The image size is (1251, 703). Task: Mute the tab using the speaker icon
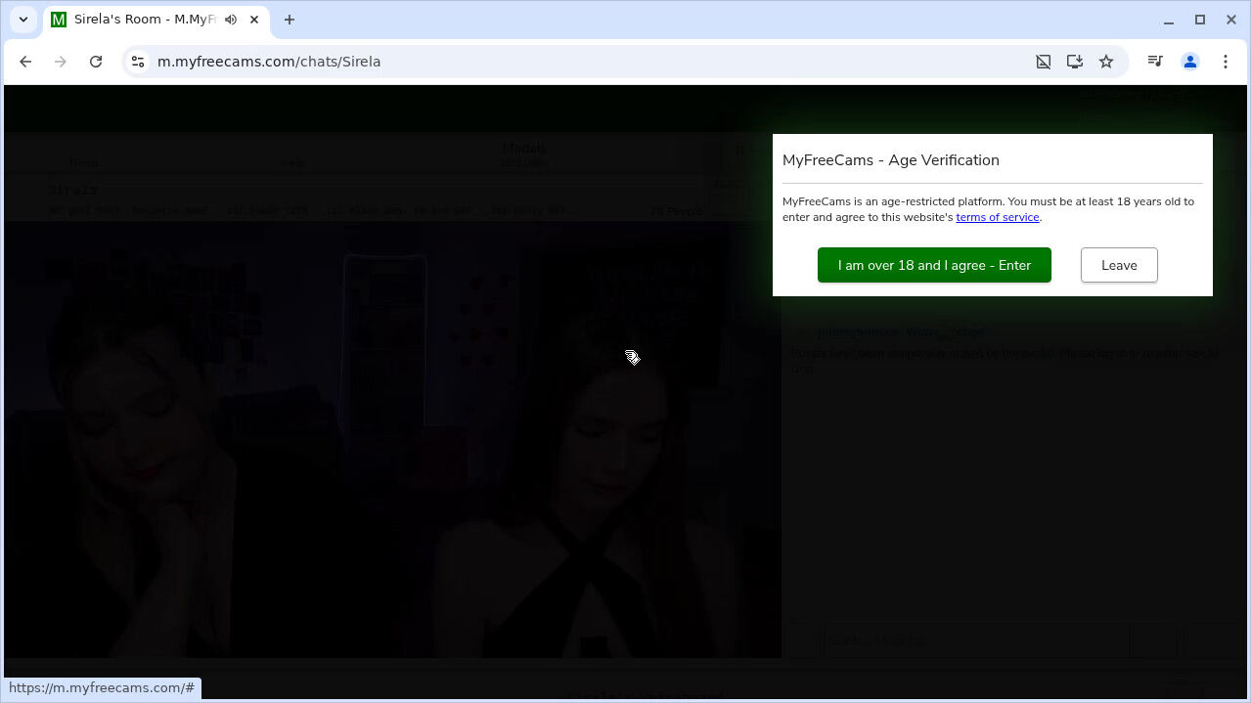pos(231,20)
